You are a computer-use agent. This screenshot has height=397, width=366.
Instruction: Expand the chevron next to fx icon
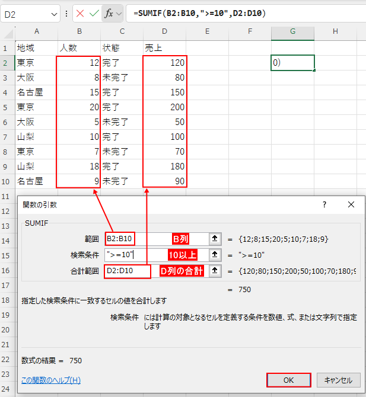[119, 14]
